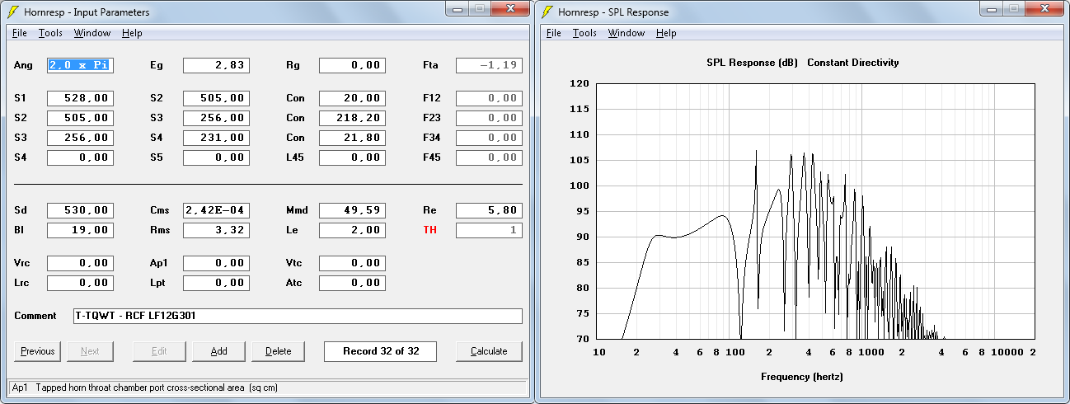Image resolution: width=1070 pixels, height=404 pixels.
Task: Click the disabled Next button
Action: (90, 351)
